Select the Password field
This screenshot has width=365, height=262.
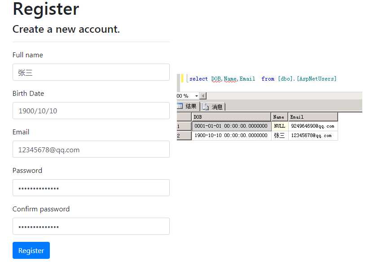pyautogui.click(x=91, y=188)
